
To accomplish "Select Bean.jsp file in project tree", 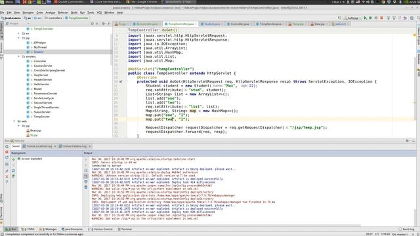I will coord(35,130).
